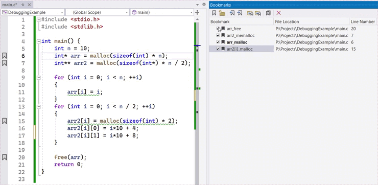Viewport: 378px width, 185px height.
Task: Click on <stdlib.h> in line 2
Action: click(x=87, y=27)
